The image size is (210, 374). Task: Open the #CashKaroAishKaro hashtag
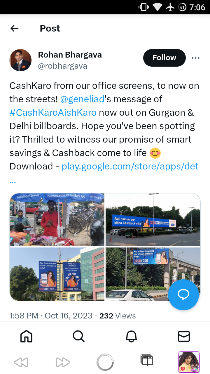(53, 112)
